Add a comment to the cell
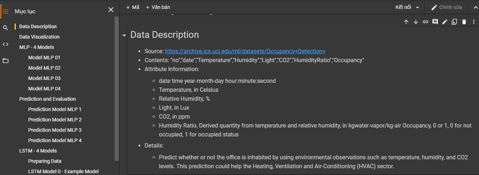 [x=435, y=22]
